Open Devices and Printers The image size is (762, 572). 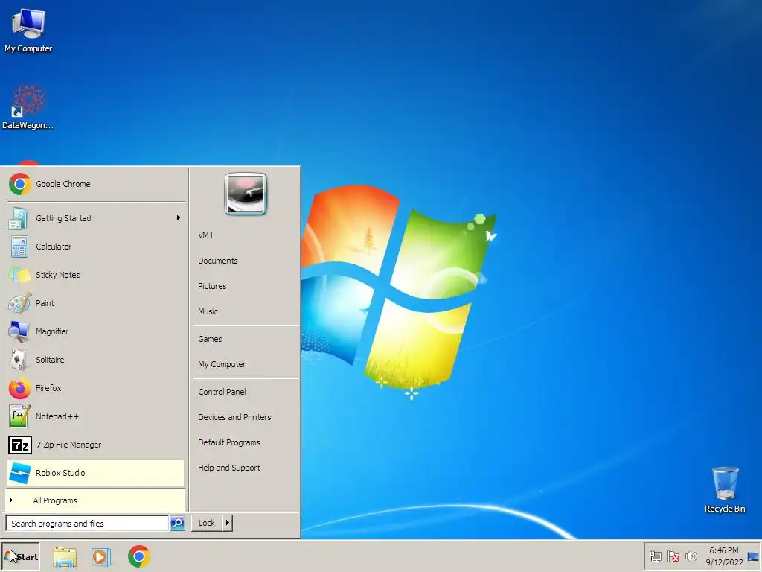pos(234,417)
